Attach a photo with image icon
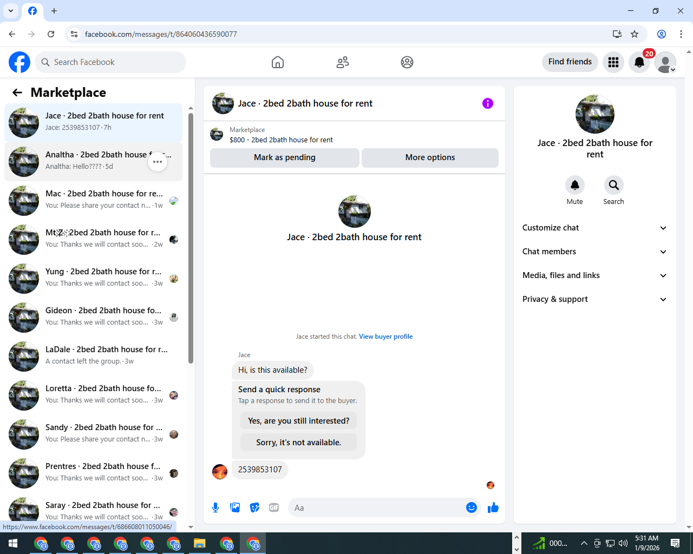This screenshot has width=693, height=554. pos(235,507)
